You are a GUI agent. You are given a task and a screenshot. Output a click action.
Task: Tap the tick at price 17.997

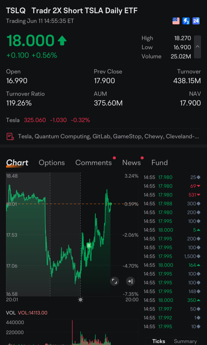coord(172,309)
